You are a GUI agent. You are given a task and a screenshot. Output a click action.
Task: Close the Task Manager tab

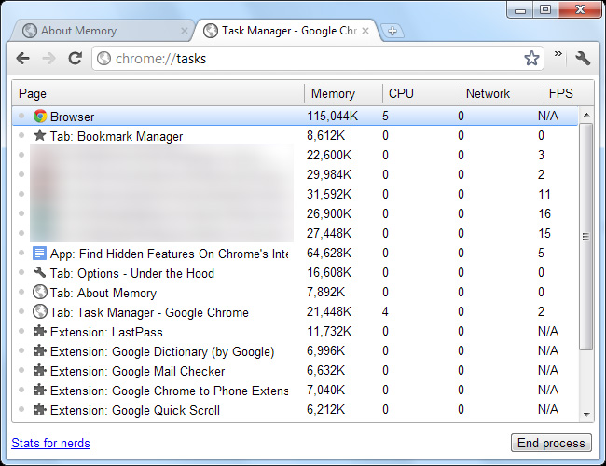pos(365,31)
